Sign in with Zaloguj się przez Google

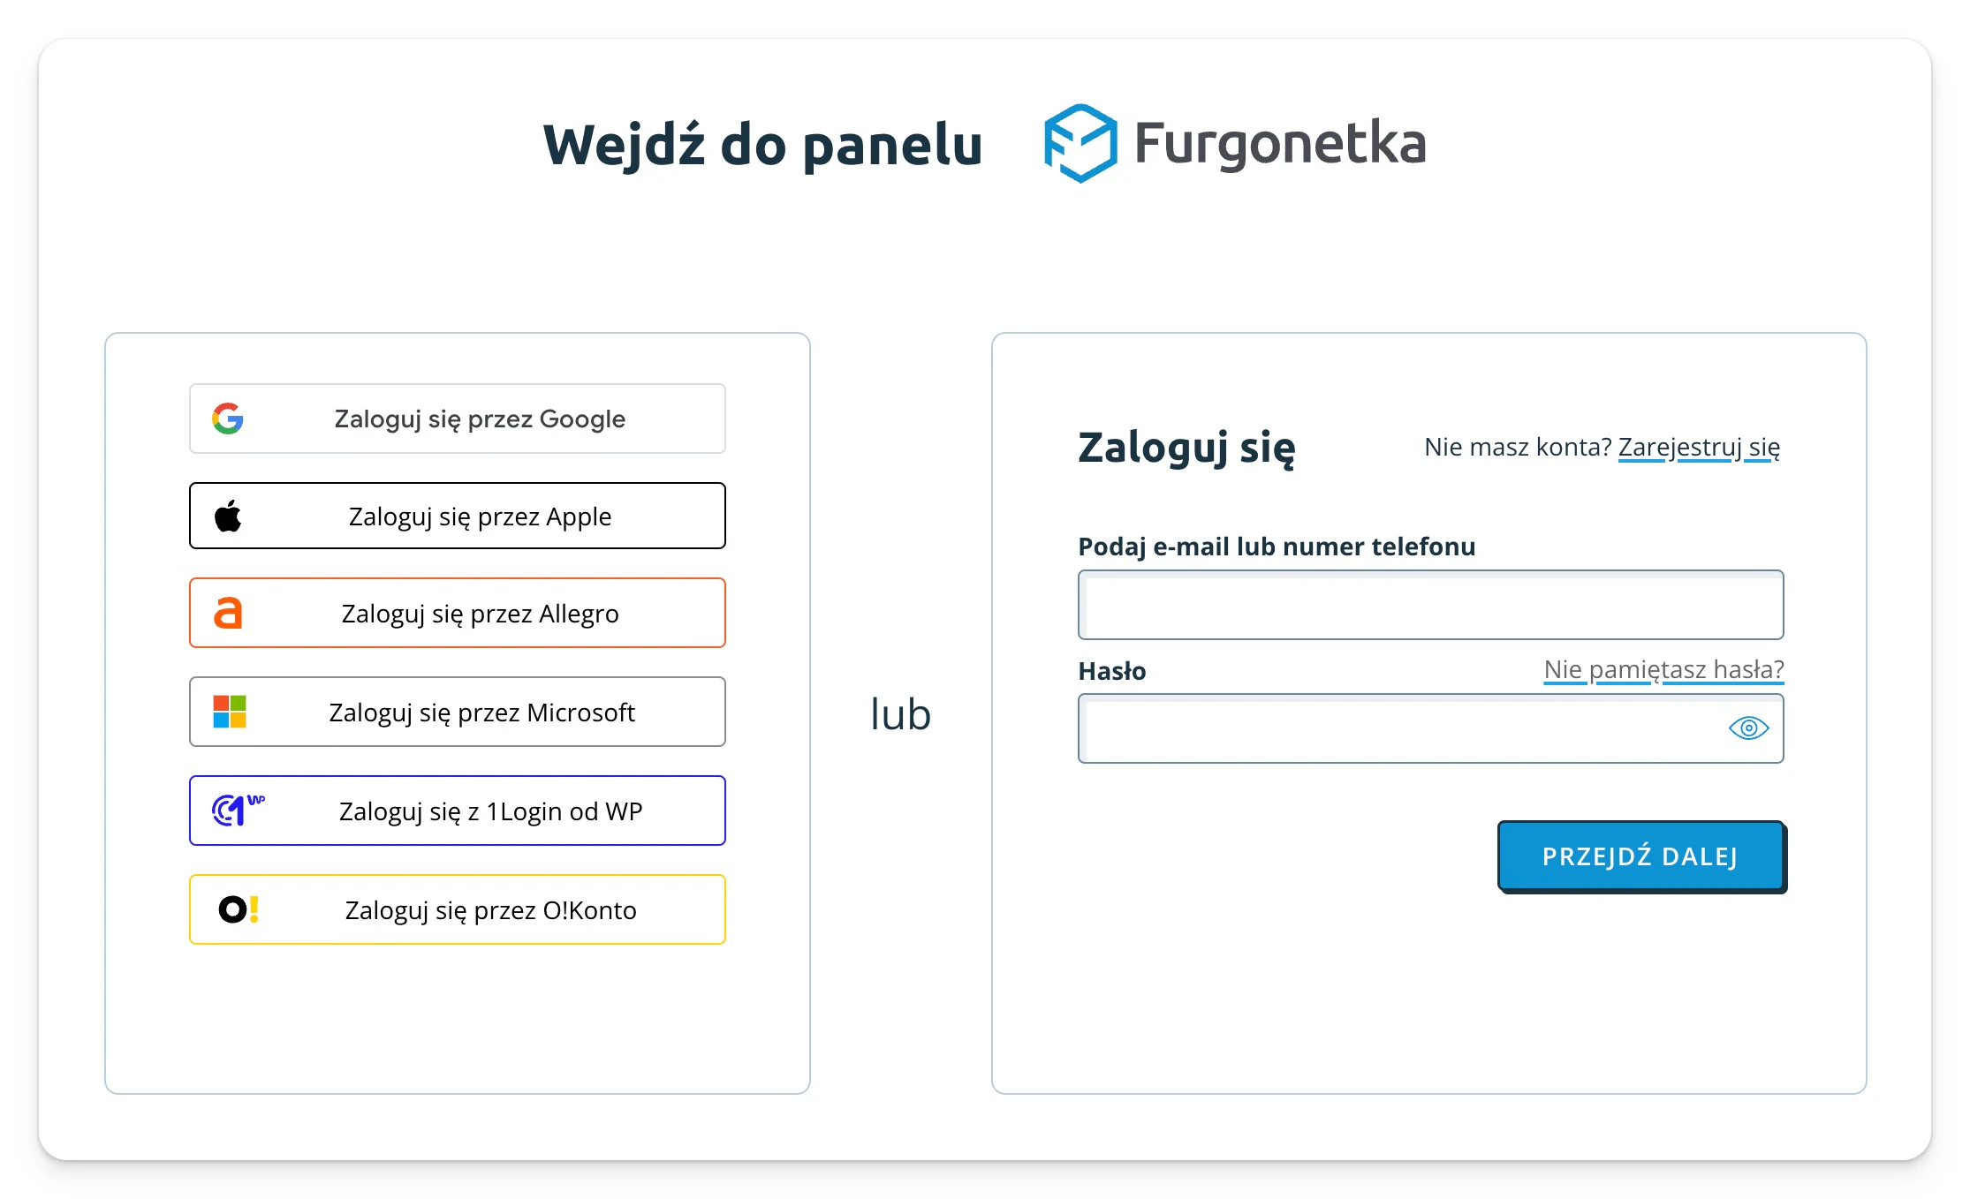(x=458, y=419)
